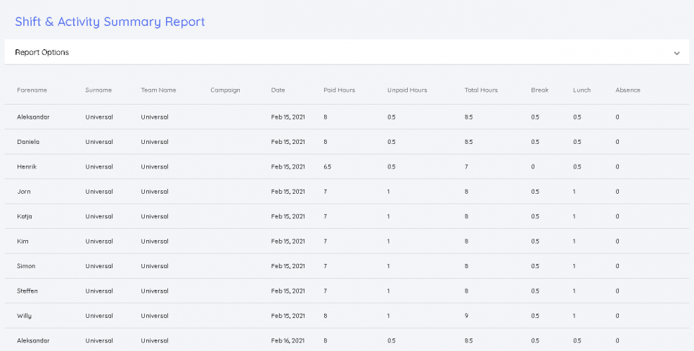Select the Feb 16, 2021 date cell
The image size is (694, 351).
click(x=288, y=340)
